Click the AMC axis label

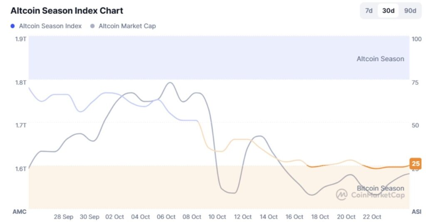tap(19, 212)
